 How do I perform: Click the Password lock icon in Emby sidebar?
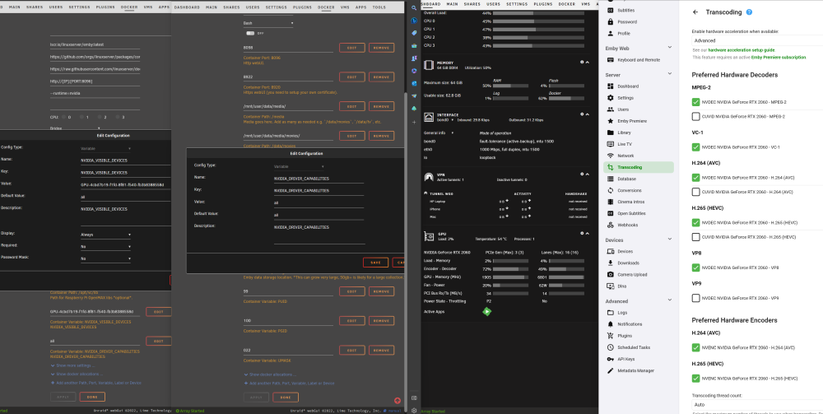pos(610,22)
